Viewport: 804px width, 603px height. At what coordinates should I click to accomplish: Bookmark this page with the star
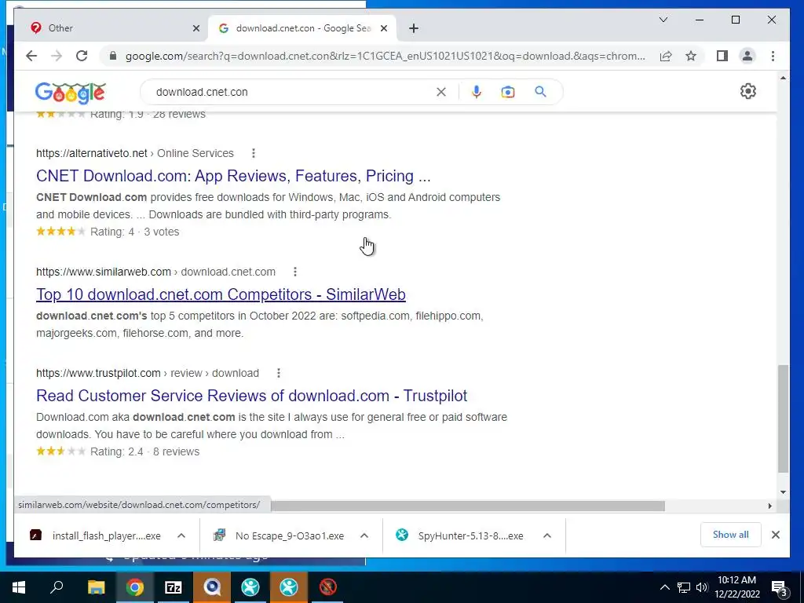691,56
